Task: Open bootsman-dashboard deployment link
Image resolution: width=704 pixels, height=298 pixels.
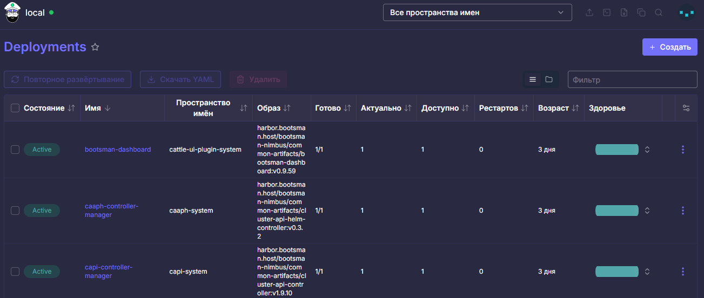Action: (118, 150)
